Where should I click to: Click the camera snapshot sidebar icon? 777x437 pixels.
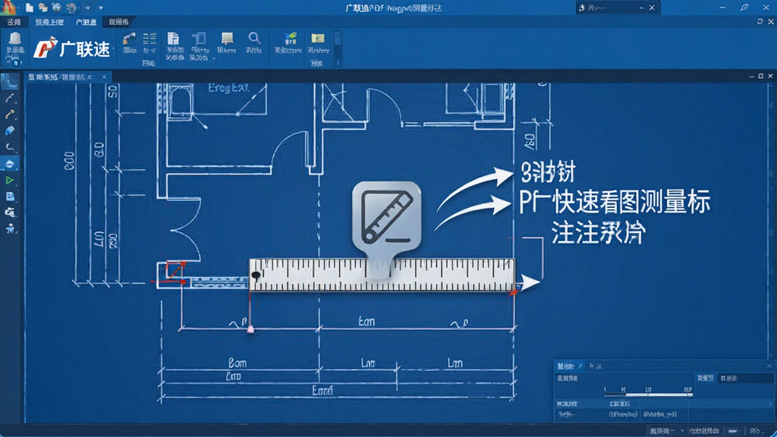coord(10,213)
